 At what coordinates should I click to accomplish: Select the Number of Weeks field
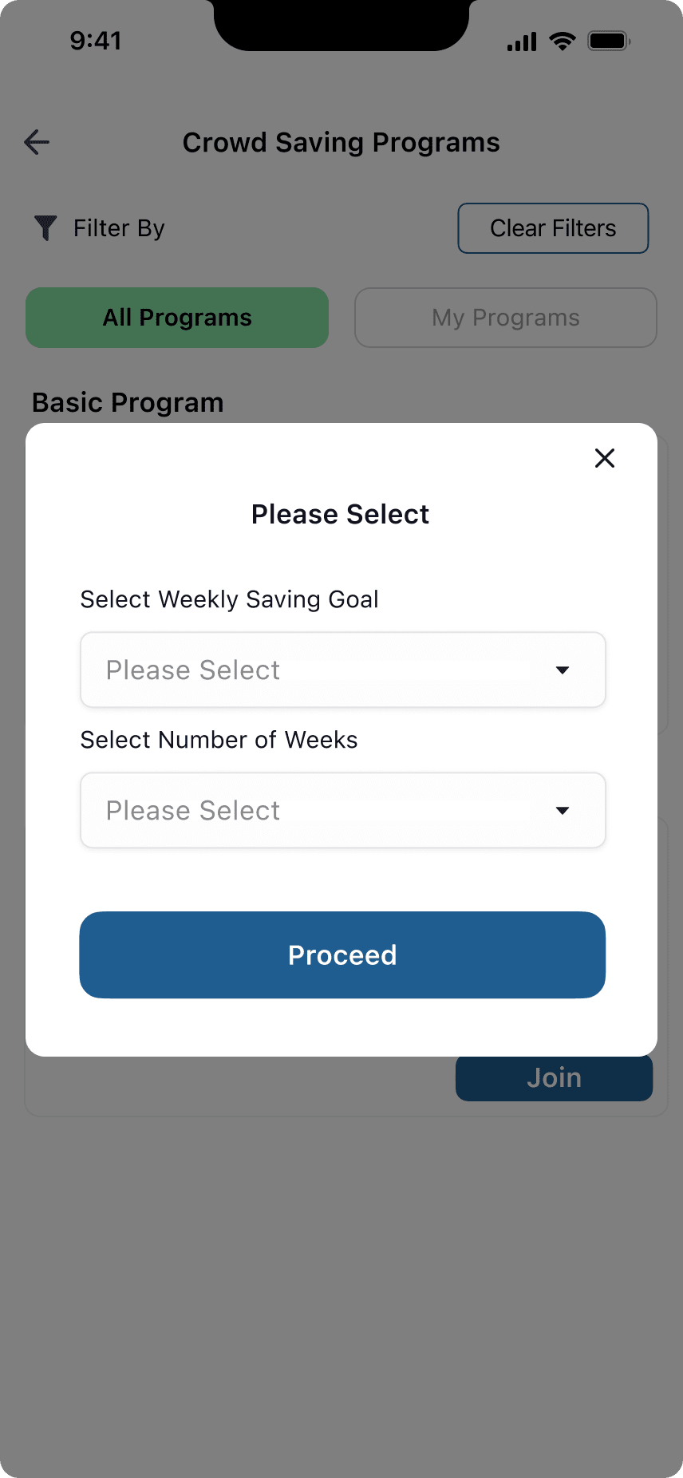click(343, 810)
